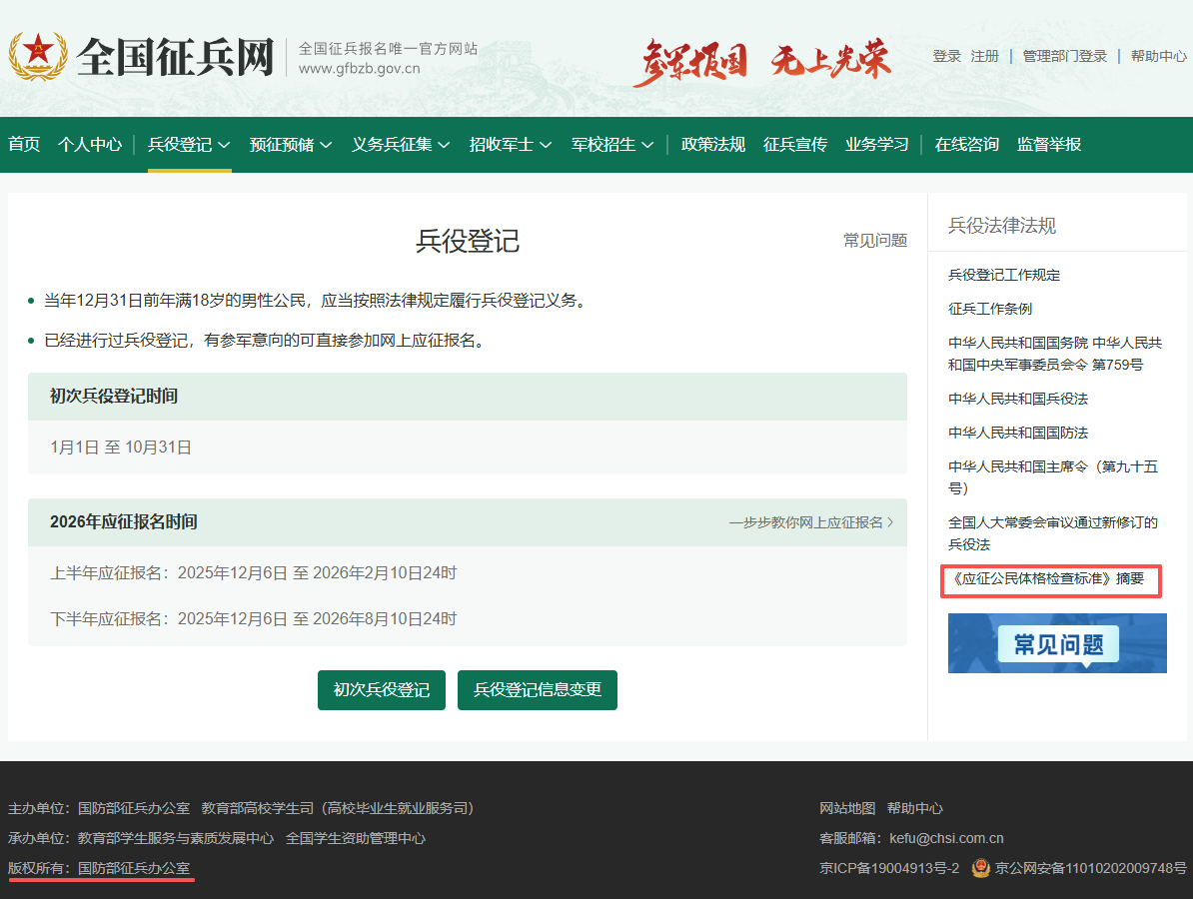Click 全国学生资助管理中心 in footer

[356, 838]
